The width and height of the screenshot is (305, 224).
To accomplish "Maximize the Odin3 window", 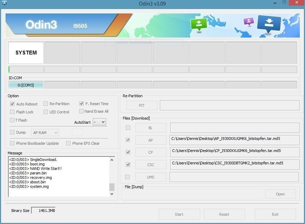I will click(284, 2).
